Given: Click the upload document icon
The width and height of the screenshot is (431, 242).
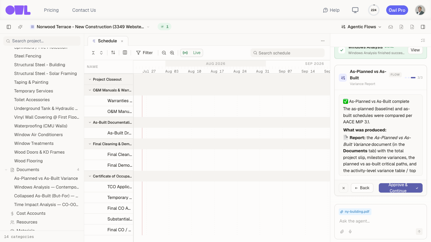Looking at the screenshot, I should pos(401,27).
